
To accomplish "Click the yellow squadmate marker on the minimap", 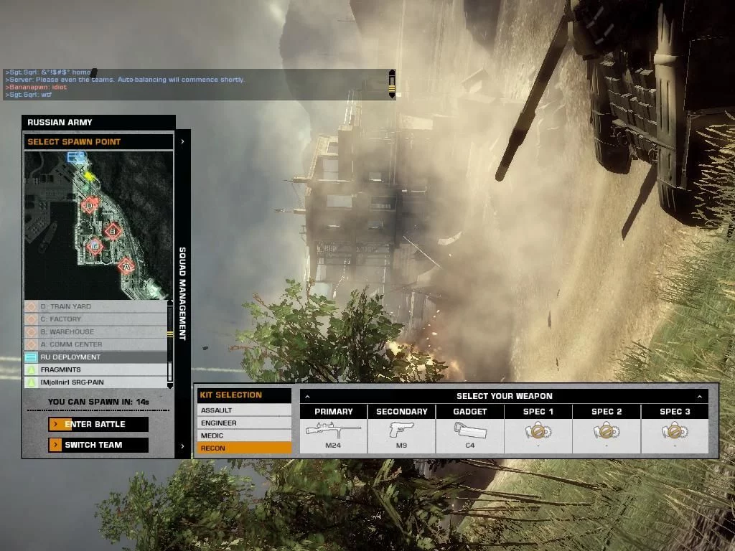I will (90, 176).
